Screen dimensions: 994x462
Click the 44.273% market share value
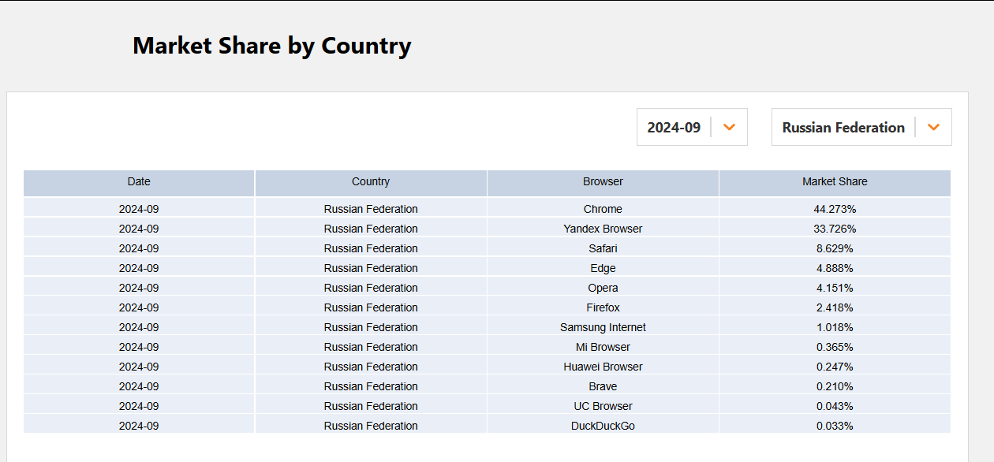(x=835, y=209)
